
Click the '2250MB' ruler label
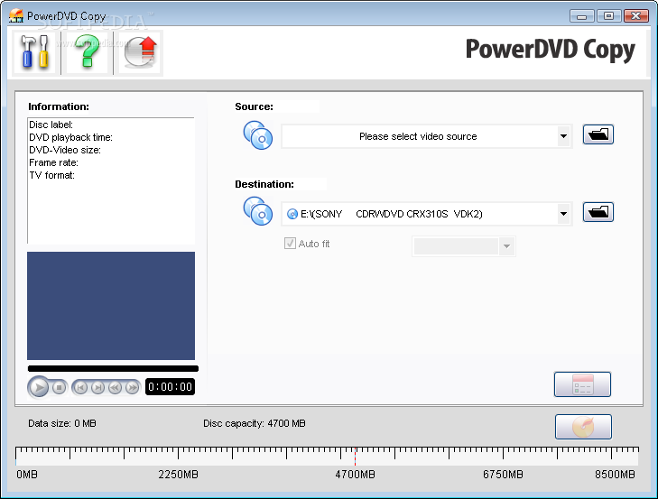point(178,475)
